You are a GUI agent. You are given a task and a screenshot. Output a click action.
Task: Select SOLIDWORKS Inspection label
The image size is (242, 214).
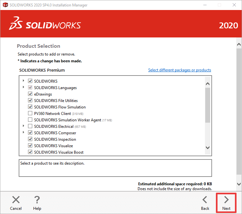55,139
